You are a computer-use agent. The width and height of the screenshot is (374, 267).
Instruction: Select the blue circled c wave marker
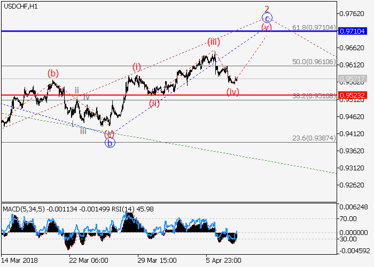point(267,18)
